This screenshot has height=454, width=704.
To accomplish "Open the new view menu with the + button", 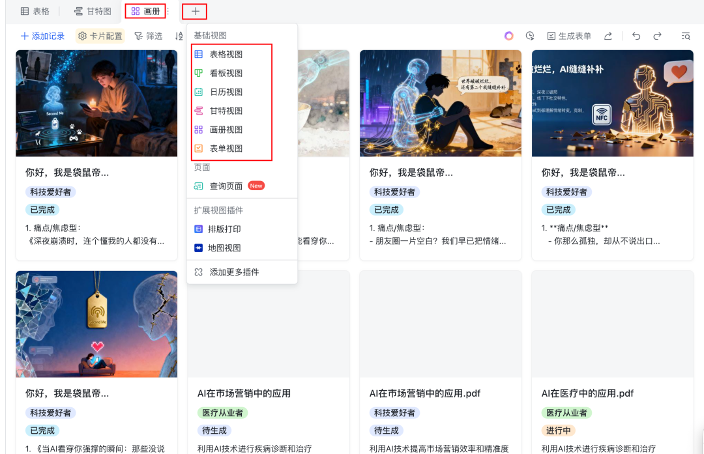I will pyautogui.click(x=194, y=11).
